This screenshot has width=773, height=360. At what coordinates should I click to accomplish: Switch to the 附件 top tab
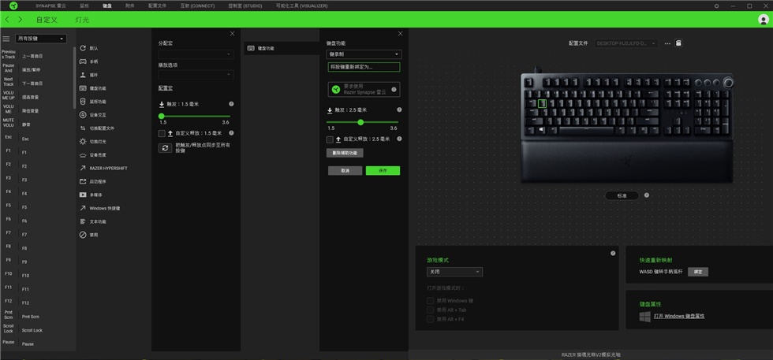(x=129, y=6)
